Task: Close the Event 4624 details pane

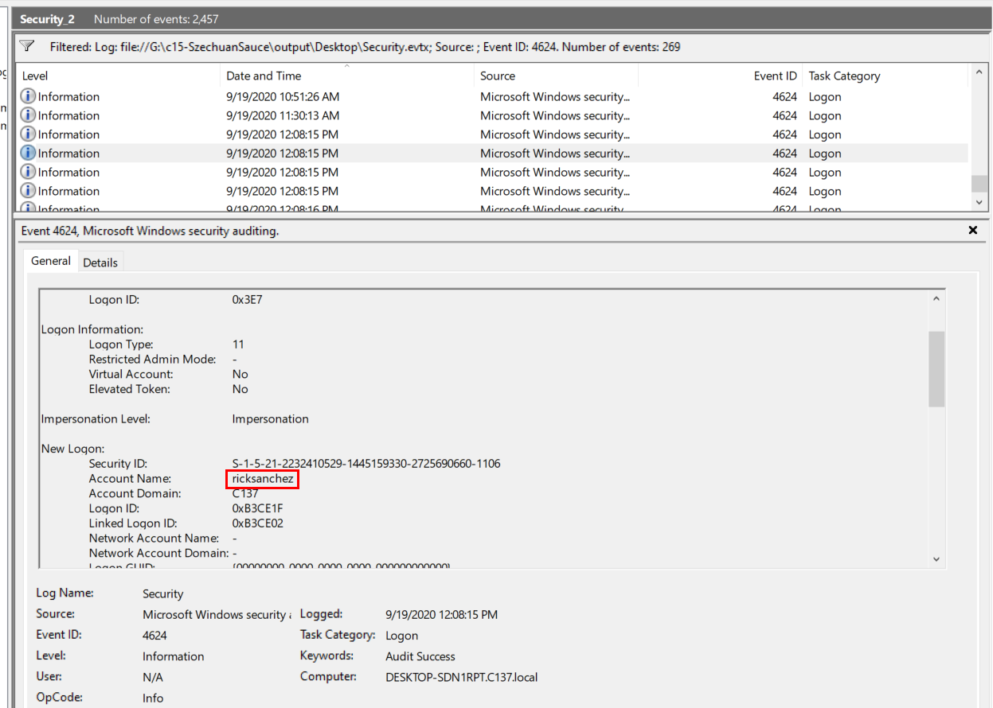Action: pyautogui.click(x=972, y=231)
